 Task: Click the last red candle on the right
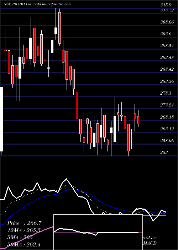(138, 120)
